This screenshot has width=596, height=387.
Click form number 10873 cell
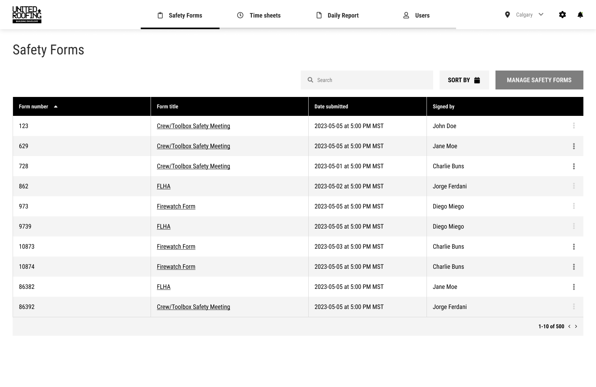(x=26, y=247)
